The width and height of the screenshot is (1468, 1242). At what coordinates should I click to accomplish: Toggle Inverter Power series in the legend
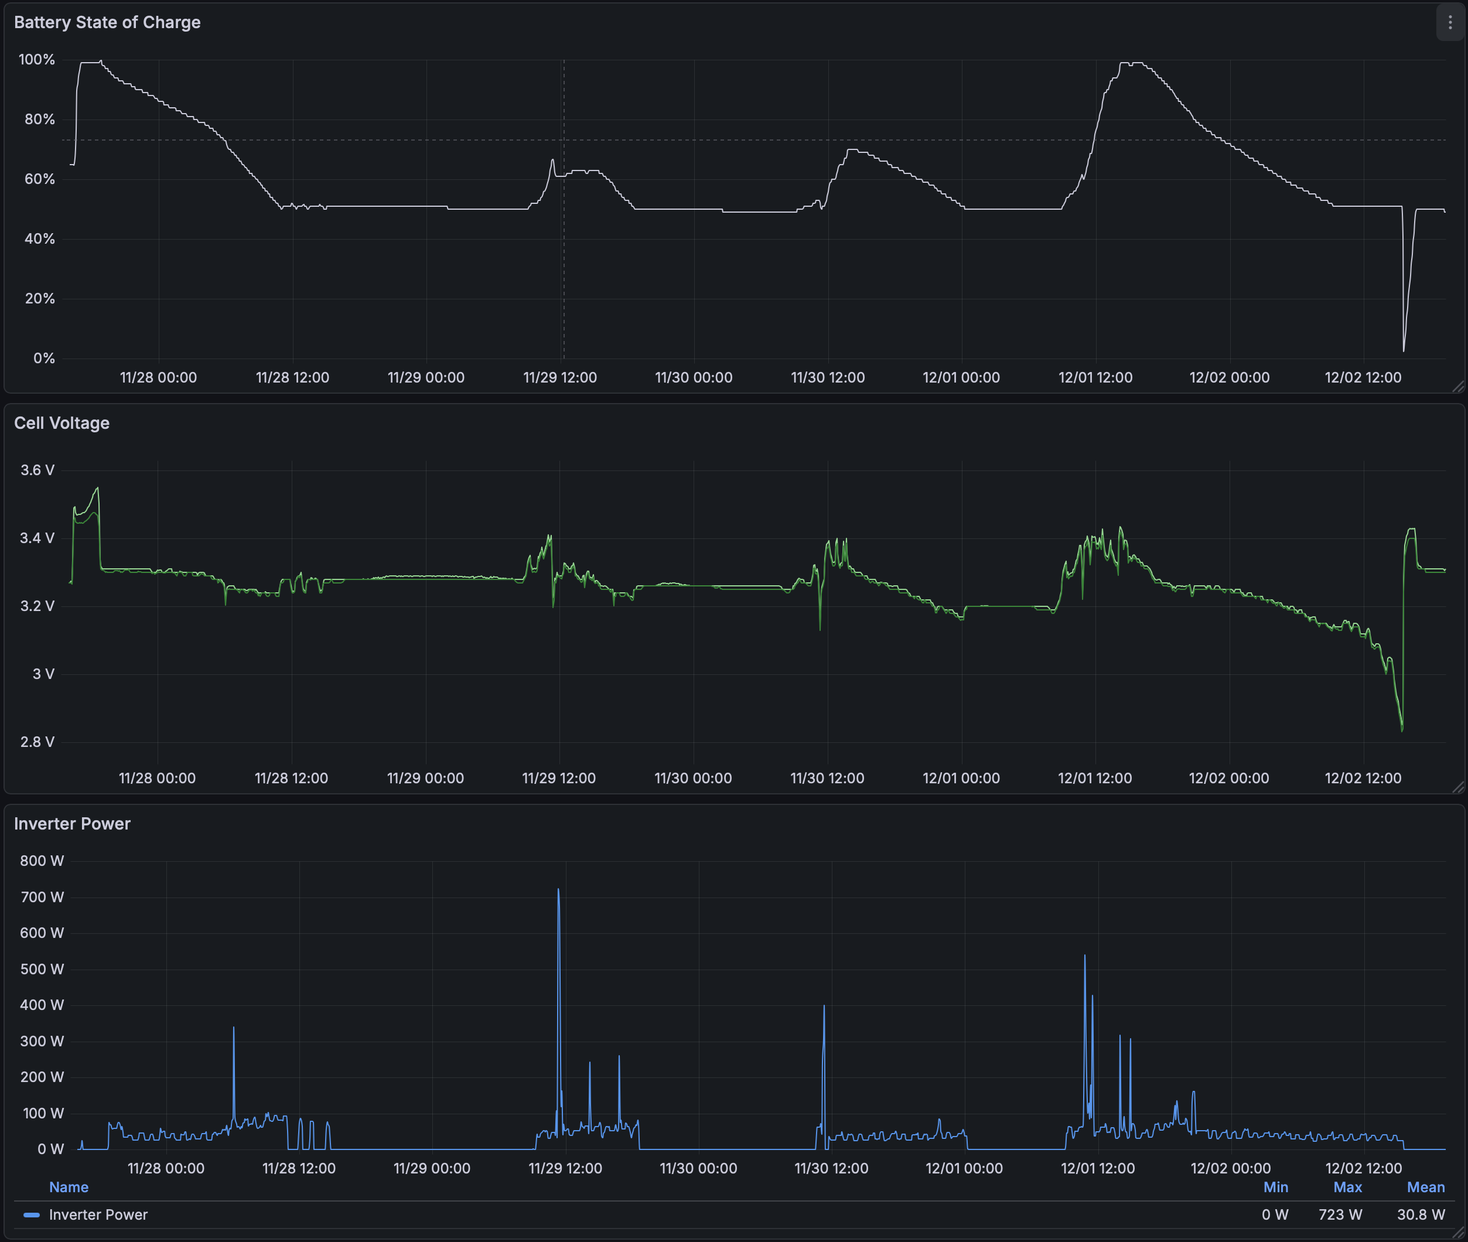tap(98, 1214)
